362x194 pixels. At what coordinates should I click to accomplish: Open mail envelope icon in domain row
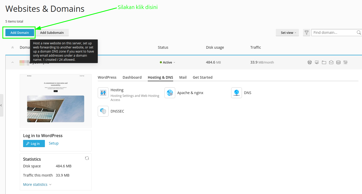tap(331, 62)
